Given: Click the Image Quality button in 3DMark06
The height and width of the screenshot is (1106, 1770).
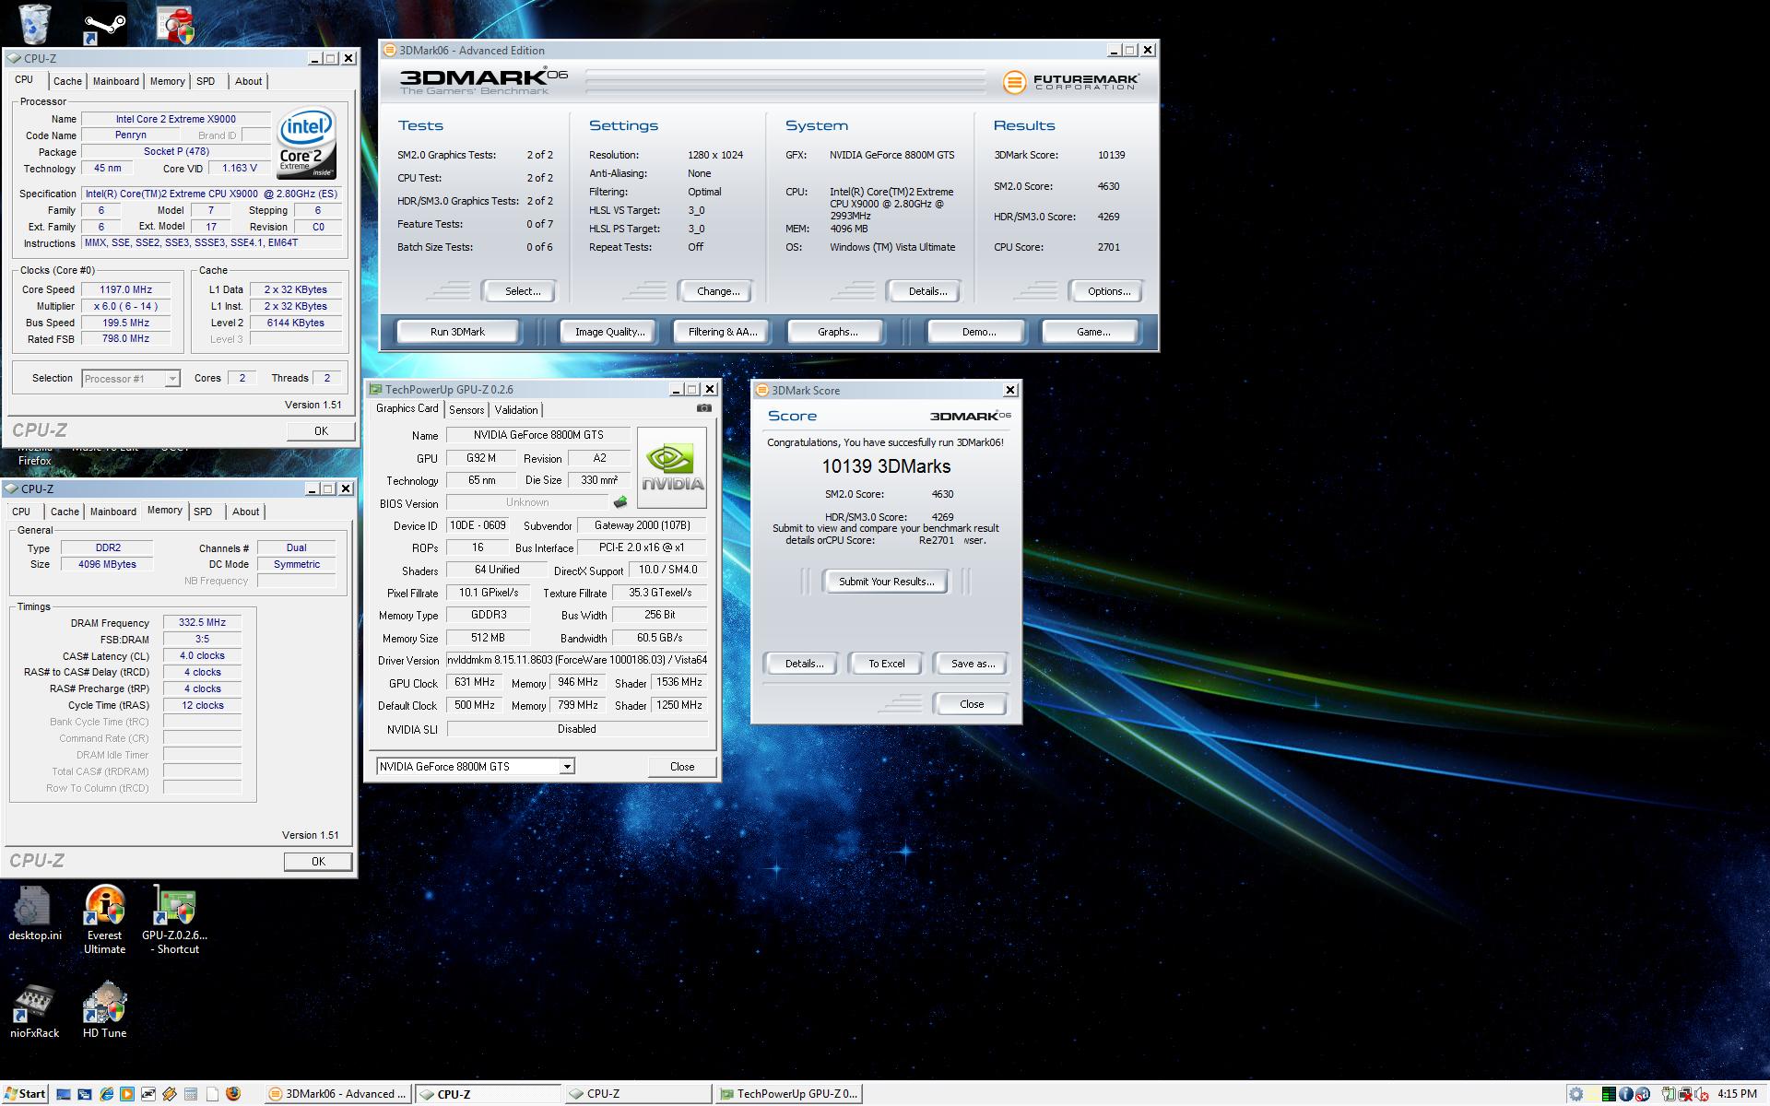Looking at the screenshot, I should pyautogui.click(x=609, y=332).
